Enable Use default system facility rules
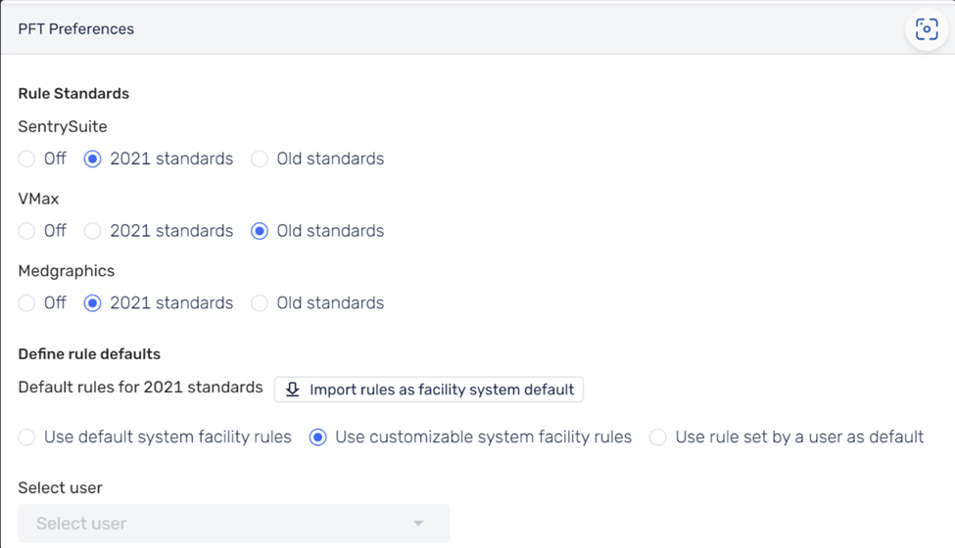The image size is (955, 548). (x=26, y=437)
